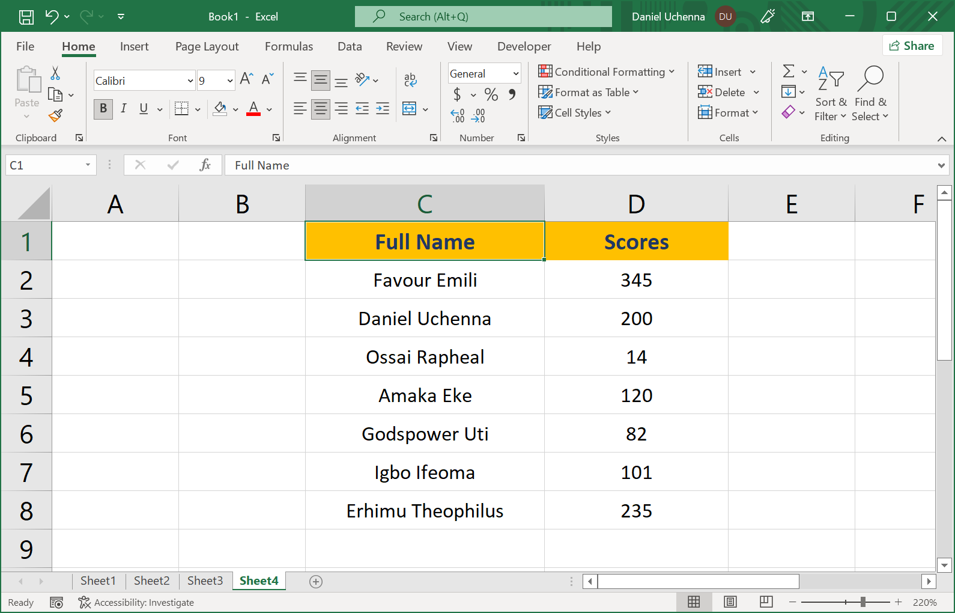955x613 pixels.
Task: Add a new sheet with plus icon
Action: click(316, 581)
